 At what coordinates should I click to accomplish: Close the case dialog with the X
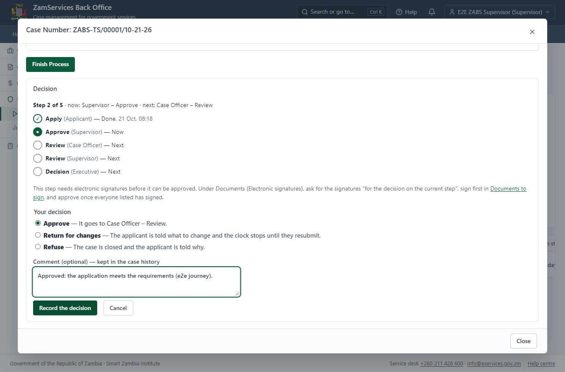click(x=532, y=32)
